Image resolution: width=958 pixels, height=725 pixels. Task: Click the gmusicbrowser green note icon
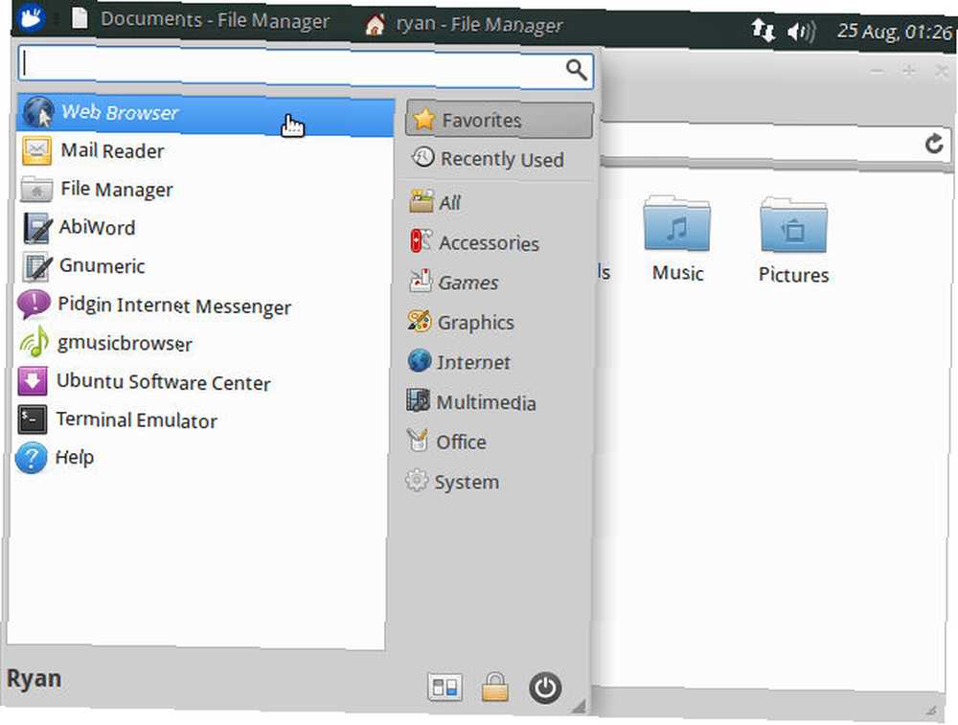point(34,342)
